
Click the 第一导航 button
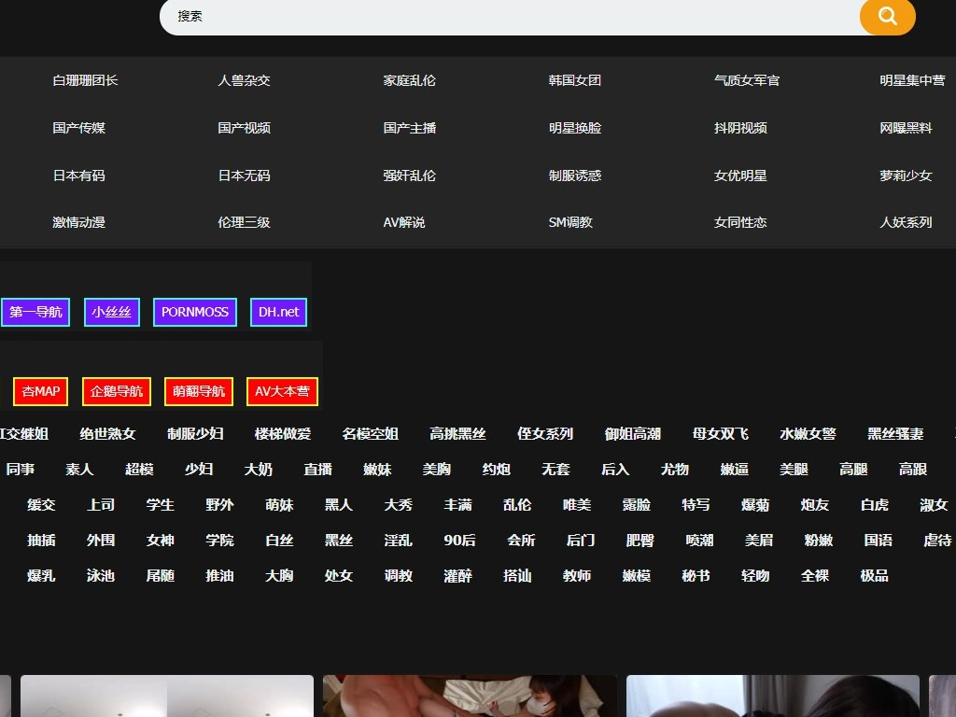pos(35,312)
